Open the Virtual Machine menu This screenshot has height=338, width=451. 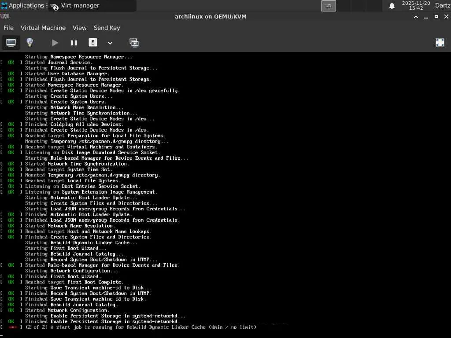43,28
